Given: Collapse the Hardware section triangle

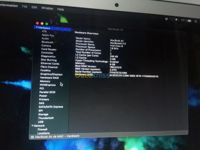Looking at the screenshot, I should tap(37, 27).
